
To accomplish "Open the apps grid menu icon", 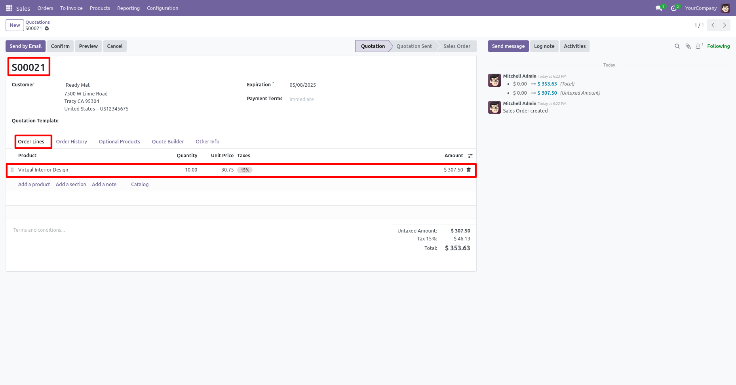I will click(x=9, y=8).
